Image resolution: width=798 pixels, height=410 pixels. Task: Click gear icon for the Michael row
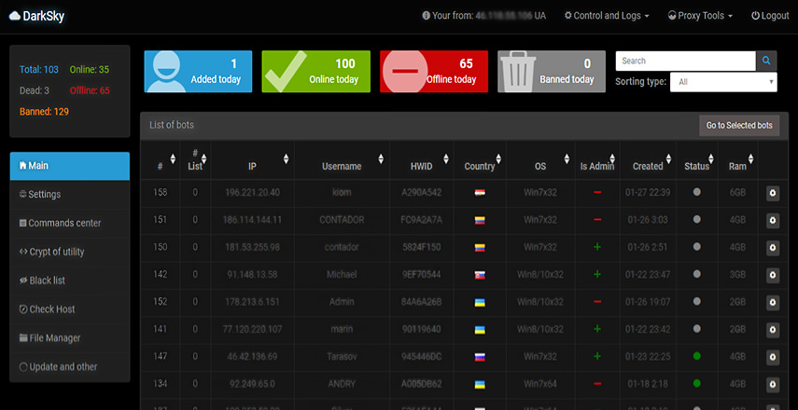pyautogui.click(x=772, y=275)
